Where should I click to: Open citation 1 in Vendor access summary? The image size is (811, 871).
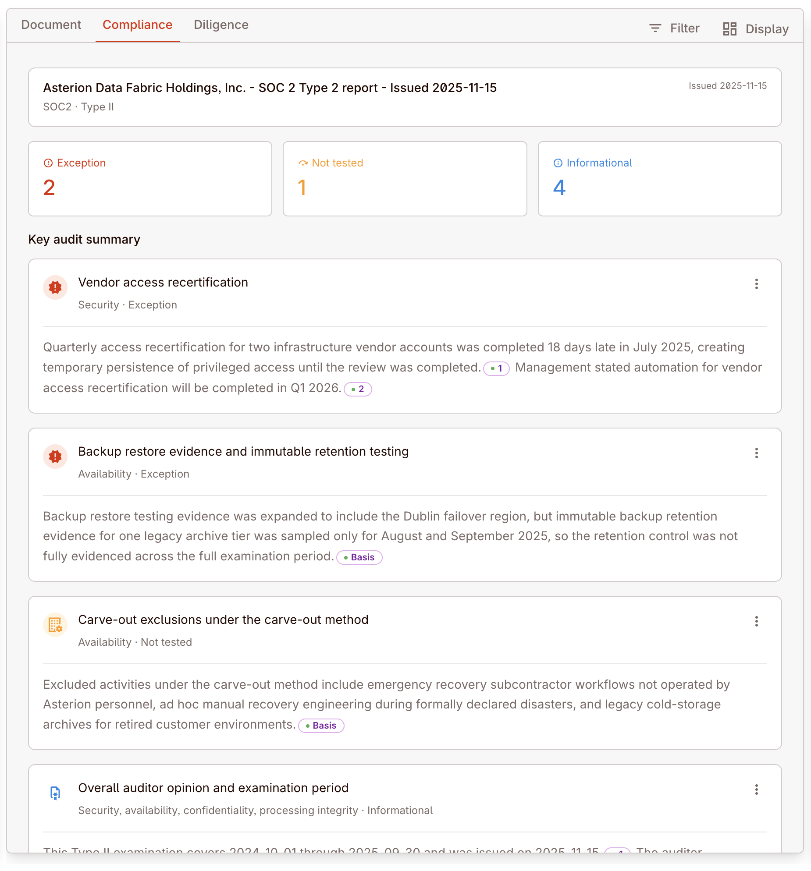(496, 368)
